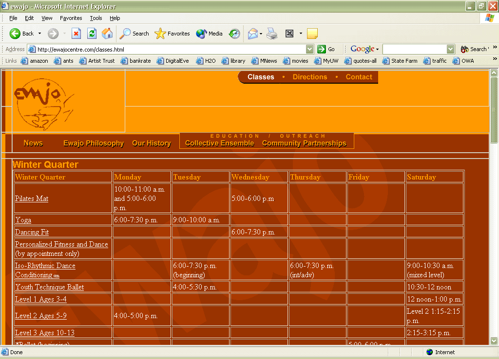
Task: Click the Edit toolbar icon next to Print
Action: 289,34
